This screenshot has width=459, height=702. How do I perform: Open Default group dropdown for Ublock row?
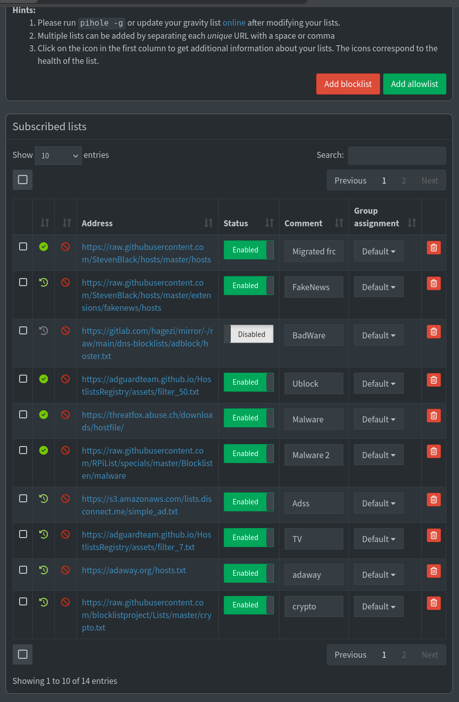coord(379,384)
